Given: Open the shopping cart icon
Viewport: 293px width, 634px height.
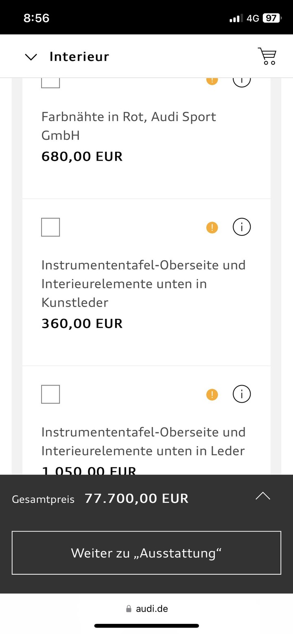Looking at the screenshot, I should (x=267, y=56).
